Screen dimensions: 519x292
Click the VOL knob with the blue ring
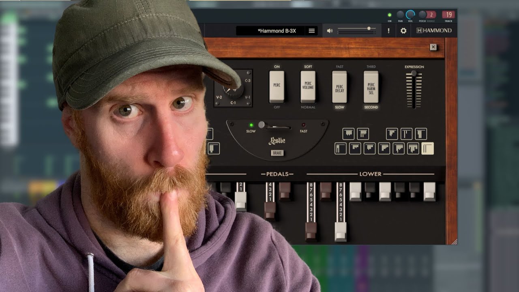tap(410, 15)
